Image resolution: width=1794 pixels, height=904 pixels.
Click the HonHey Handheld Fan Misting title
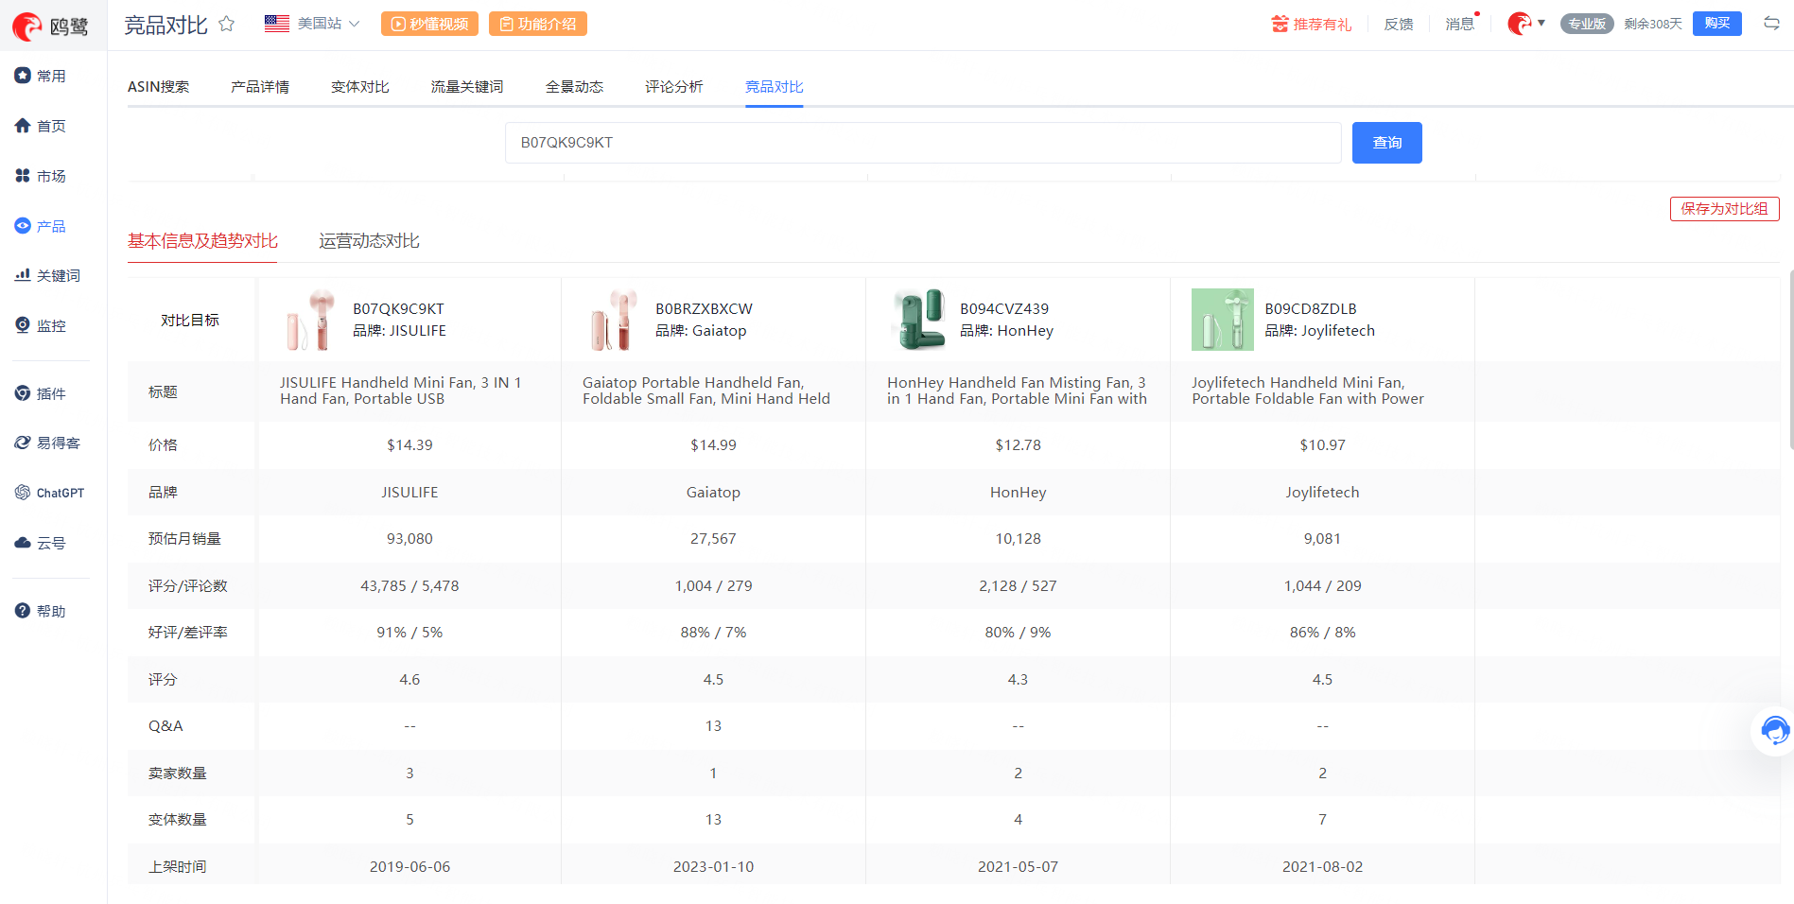[x=1018, y=391]
